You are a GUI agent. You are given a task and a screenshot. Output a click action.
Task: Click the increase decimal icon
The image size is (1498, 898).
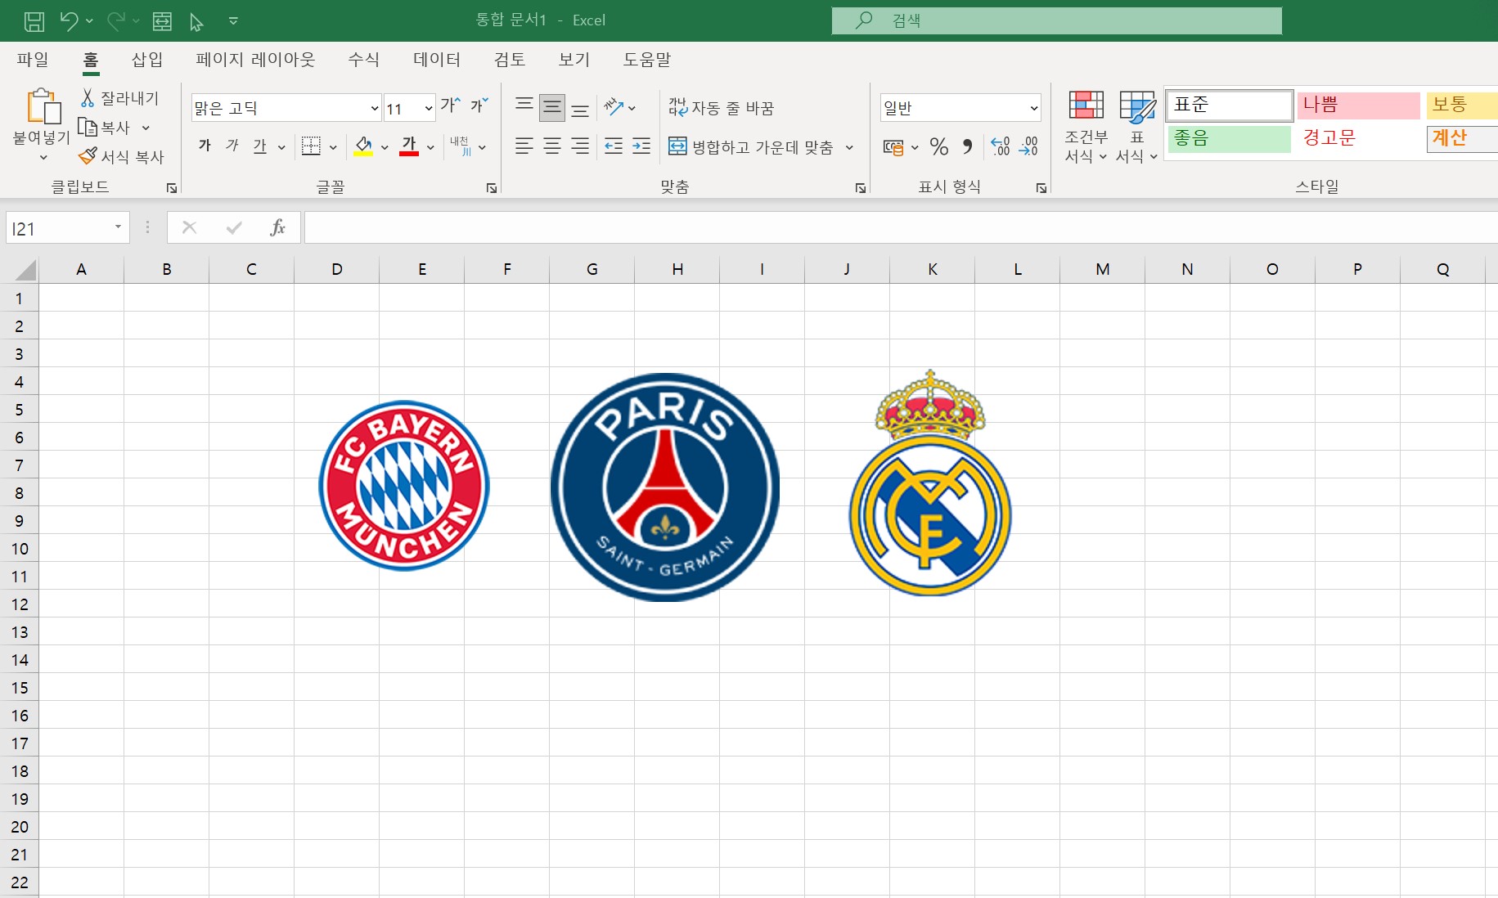1000,146
